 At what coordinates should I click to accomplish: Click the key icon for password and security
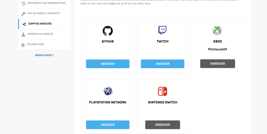point(23,14)
